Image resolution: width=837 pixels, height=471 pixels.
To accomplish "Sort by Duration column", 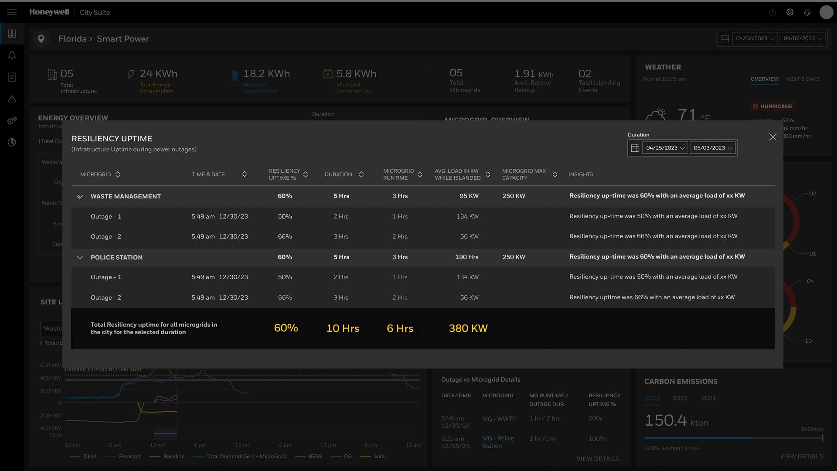I will [x=361, y=174].
